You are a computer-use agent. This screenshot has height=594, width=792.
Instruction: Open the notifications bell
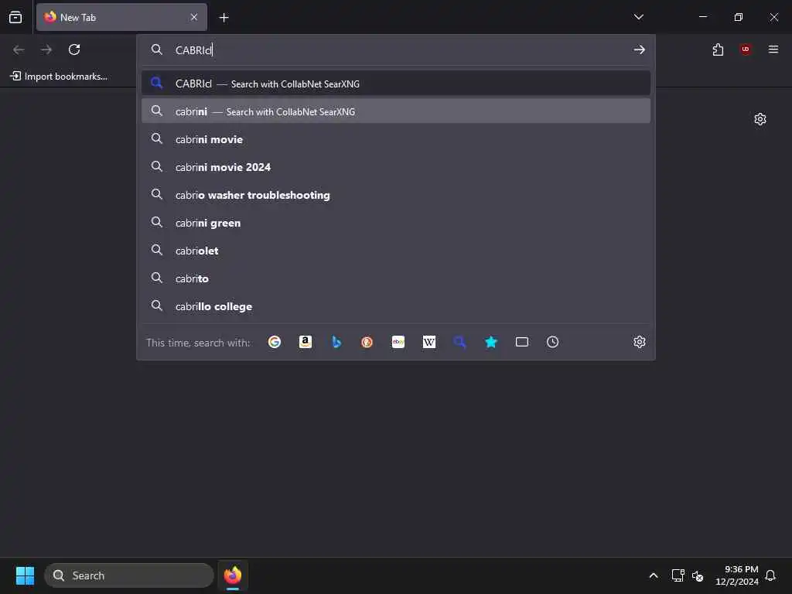coord(771,575)
